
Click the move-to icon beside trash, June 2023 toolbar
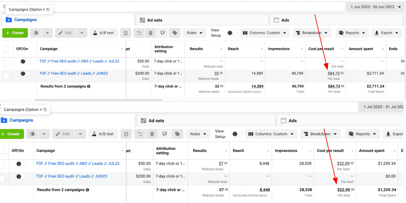point(163,33)
